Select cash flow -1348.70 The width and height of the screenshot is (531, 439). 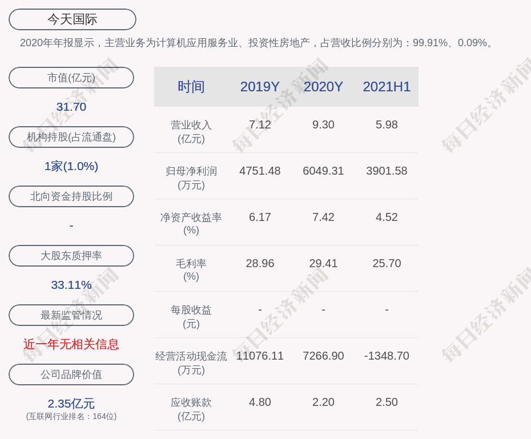click(x=387, y=356)
